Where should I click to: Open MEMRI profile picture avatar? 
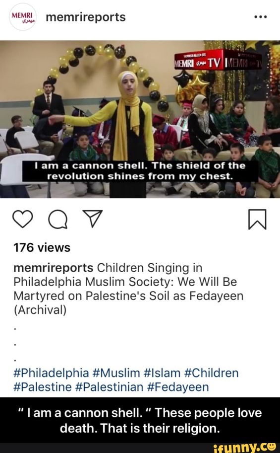[x=23, y=17]
